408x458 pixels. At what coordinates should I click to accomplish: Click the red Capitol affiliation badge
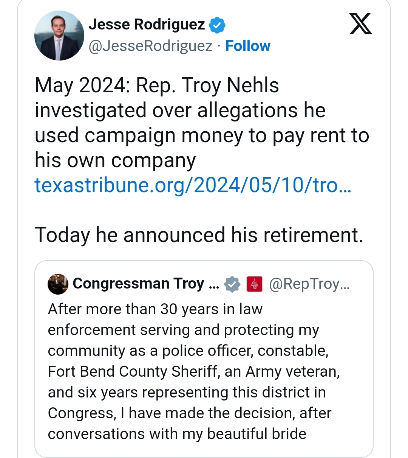[x=254, y=284]
